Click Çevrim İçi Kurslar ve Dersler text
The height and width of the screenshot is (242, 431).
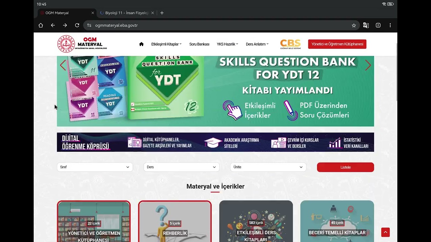click(x=303, y=143)
